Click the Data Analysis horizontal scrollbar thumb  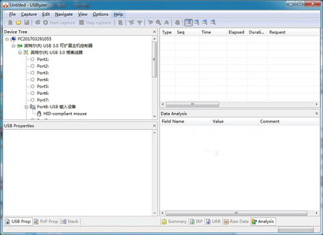click(x=236, y=213)
